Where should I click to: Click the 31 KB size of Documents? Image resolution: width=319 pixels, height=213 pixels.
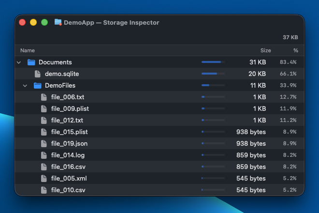tap(258, 62)
